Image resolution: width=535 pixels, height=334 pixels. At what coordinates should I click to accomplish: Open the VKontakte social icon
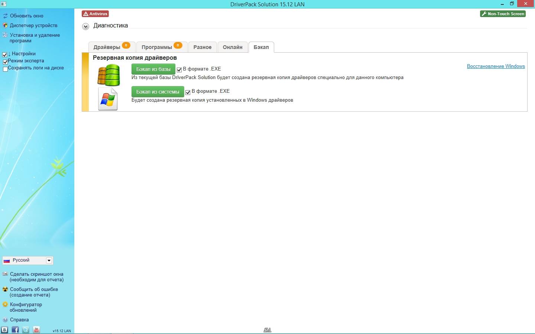[4, 330]
